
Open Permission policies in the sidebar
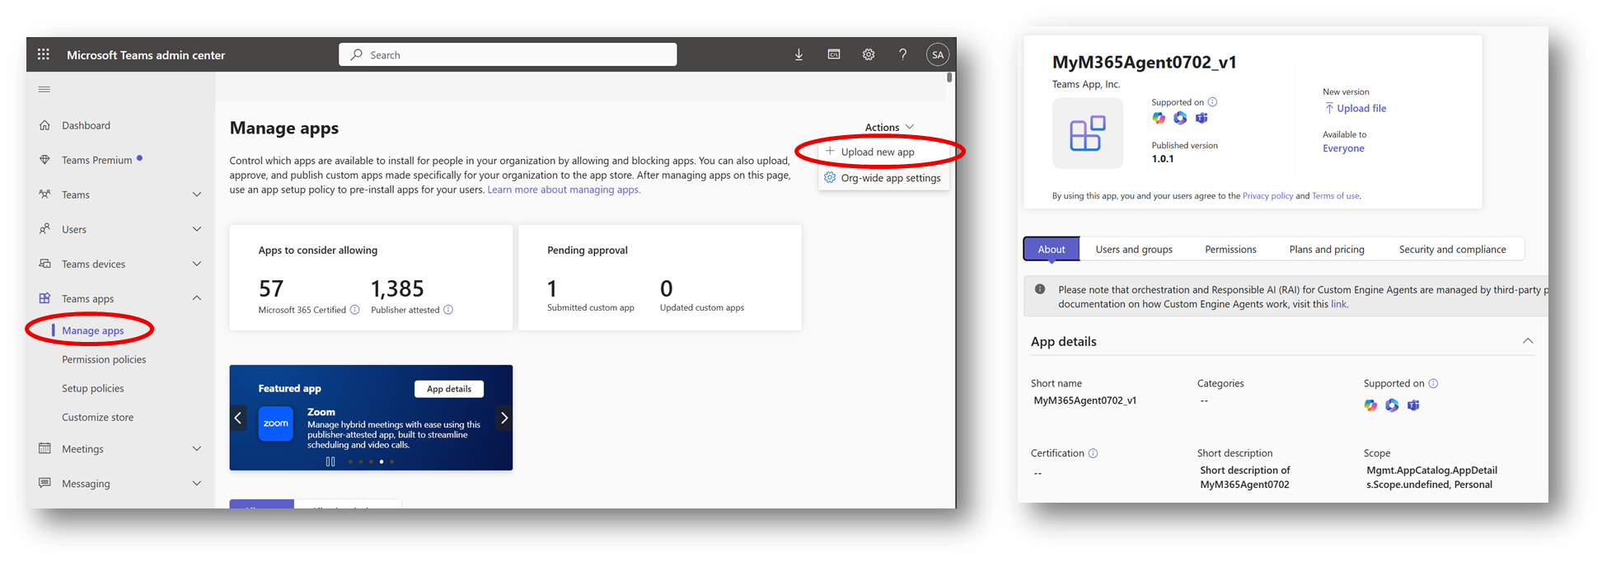coord(104,359)
